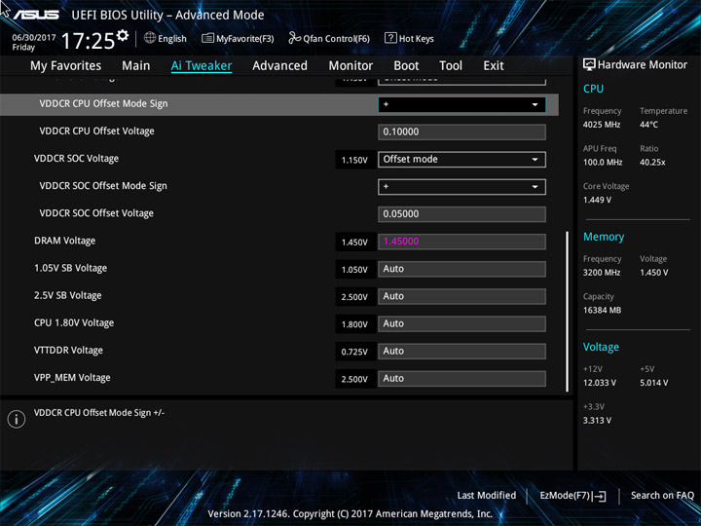Viewport: 701px width, 526px height.
Task: Select the DRAM Voltage label
Action: (65, 241)
